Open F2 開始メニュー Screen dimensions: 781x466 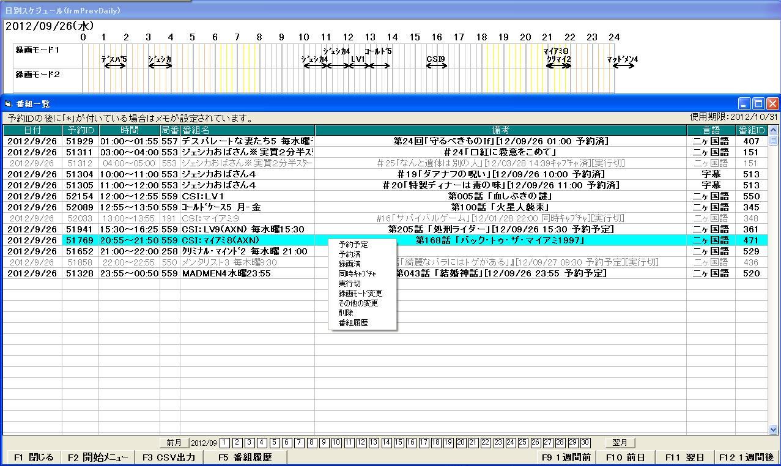click(x=98, y=457)
